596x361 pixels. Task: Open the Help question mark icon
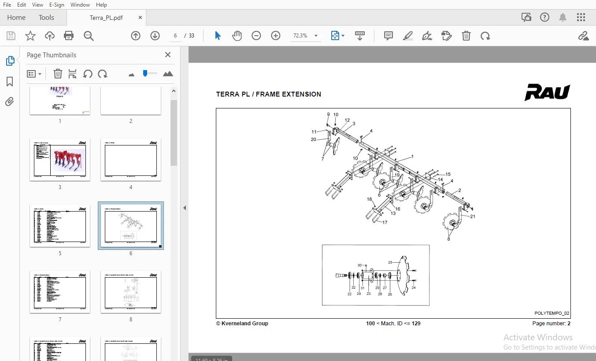(545, 18)
